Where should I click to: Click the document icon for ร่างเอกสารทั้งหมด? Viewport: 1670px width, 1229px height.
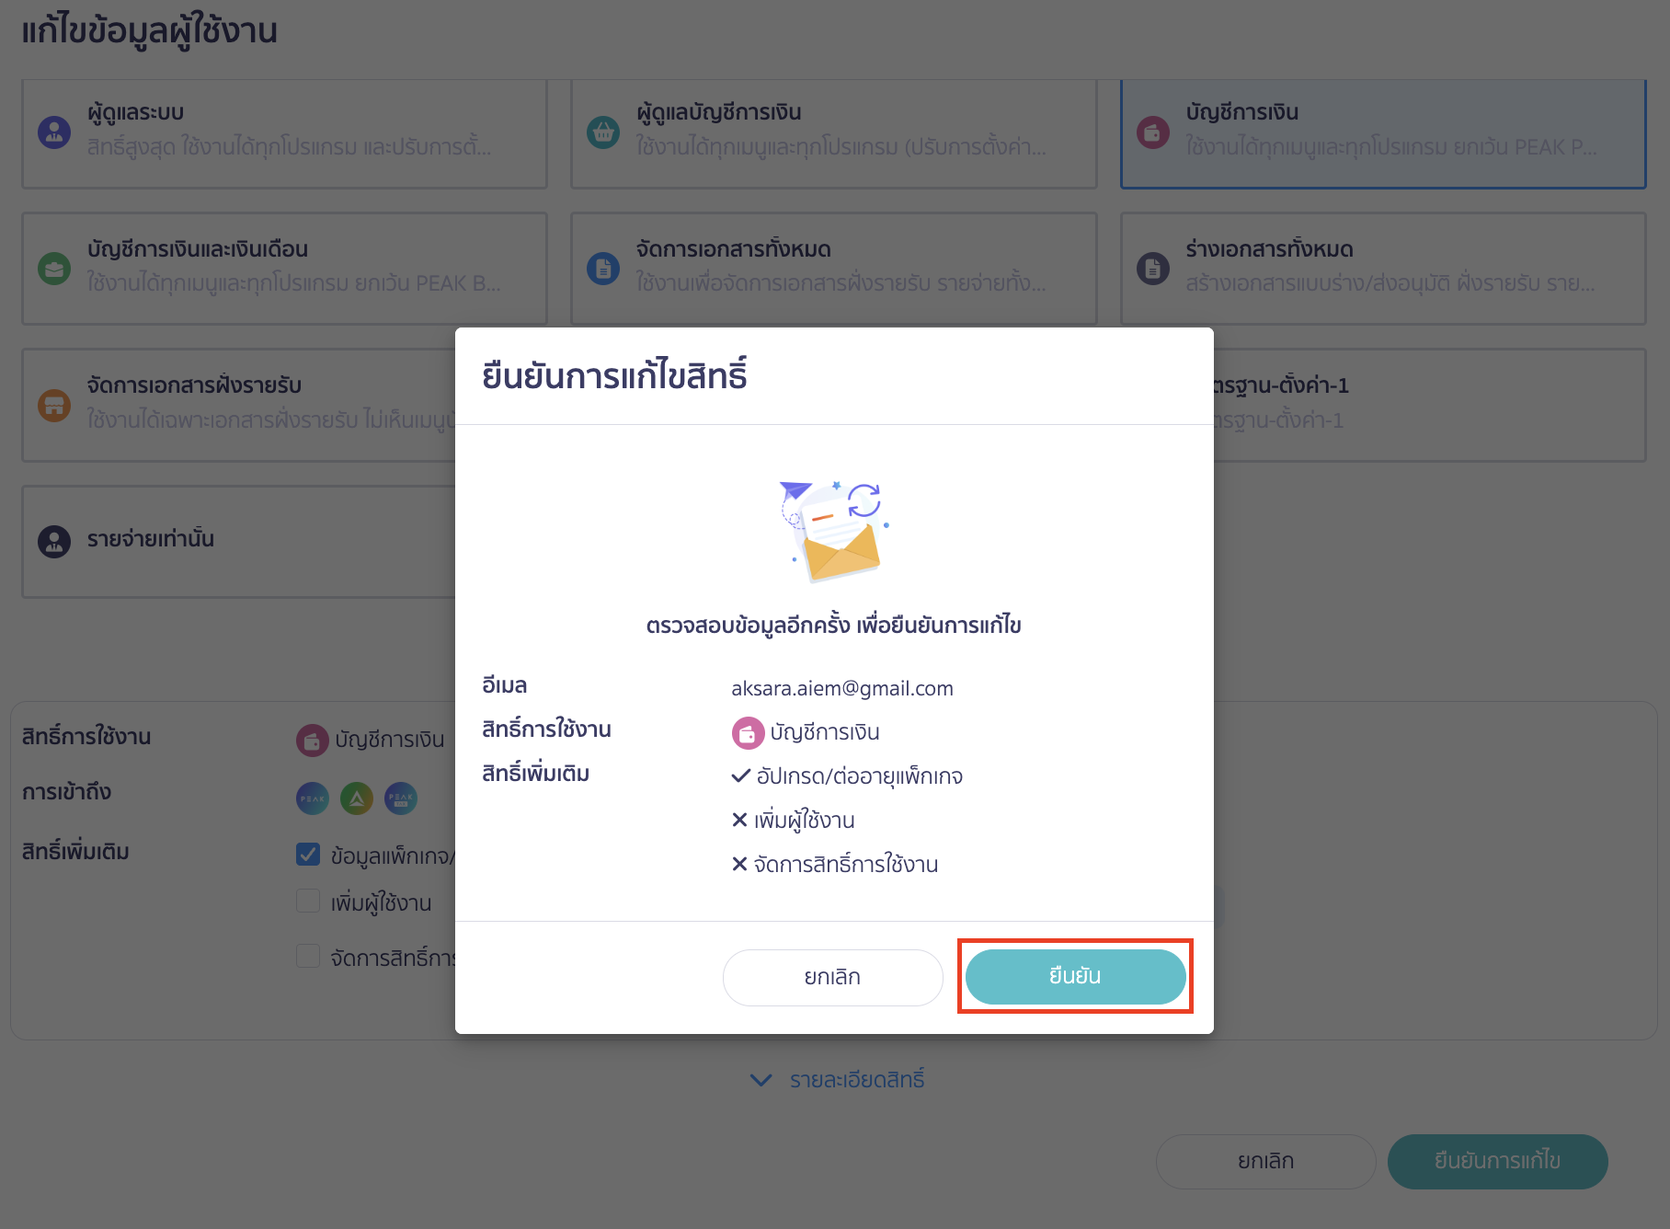(x=1153, y=268)
